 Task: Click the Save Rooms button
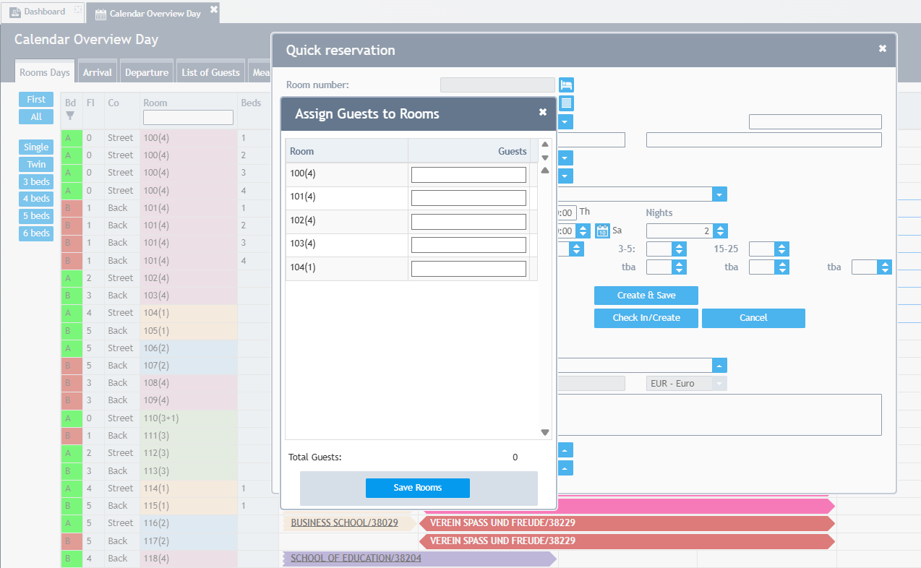point(417,488)
